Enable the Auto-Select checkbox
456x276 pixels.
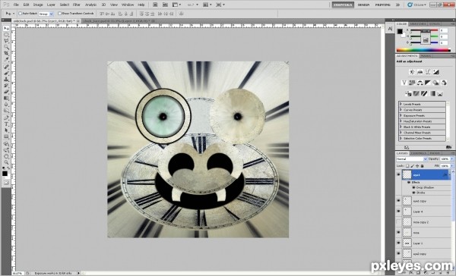[21, 14]
